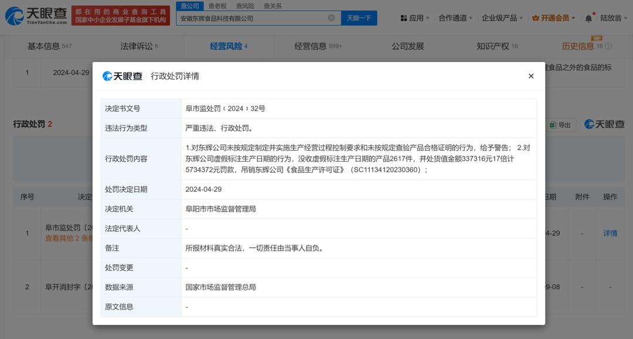Viewport: 633px width, 339px height.
Task: Open the 陆放翁 user menu
Action: tap(614, 18)
